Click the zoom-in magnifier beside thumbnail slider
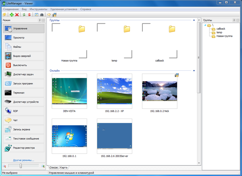242x176 pixels. (x=43, y=166)
